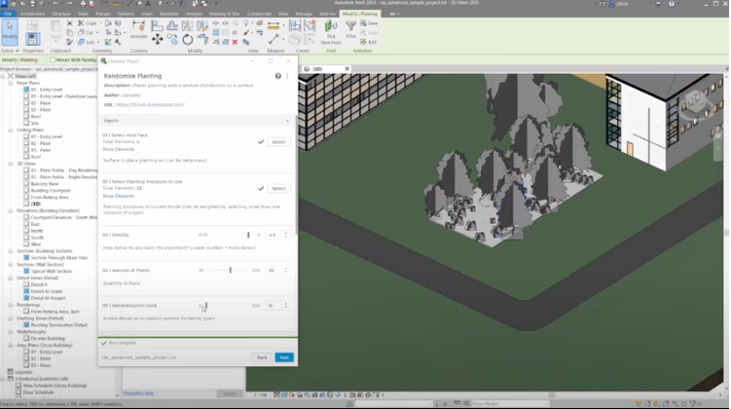Screen dimensions: 731x409
Task: Open the Annotate ribbon tab
Action: (169, 14)
